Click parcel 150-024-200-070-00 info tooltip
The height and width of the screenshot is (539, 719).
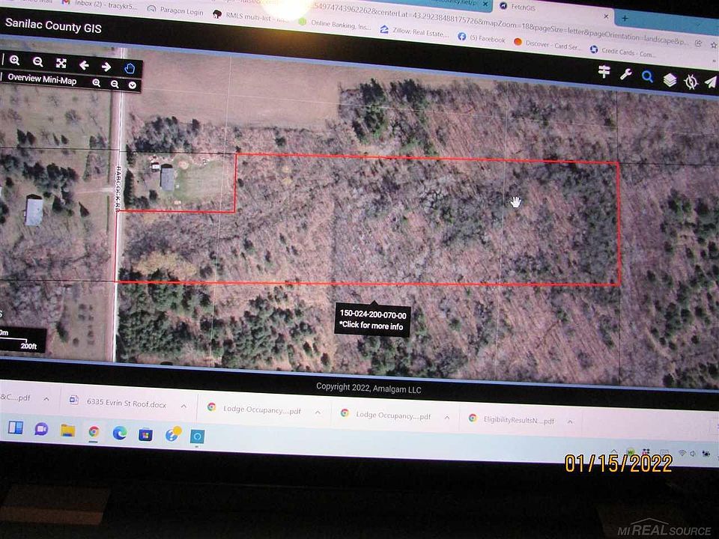tap(372, 320)
